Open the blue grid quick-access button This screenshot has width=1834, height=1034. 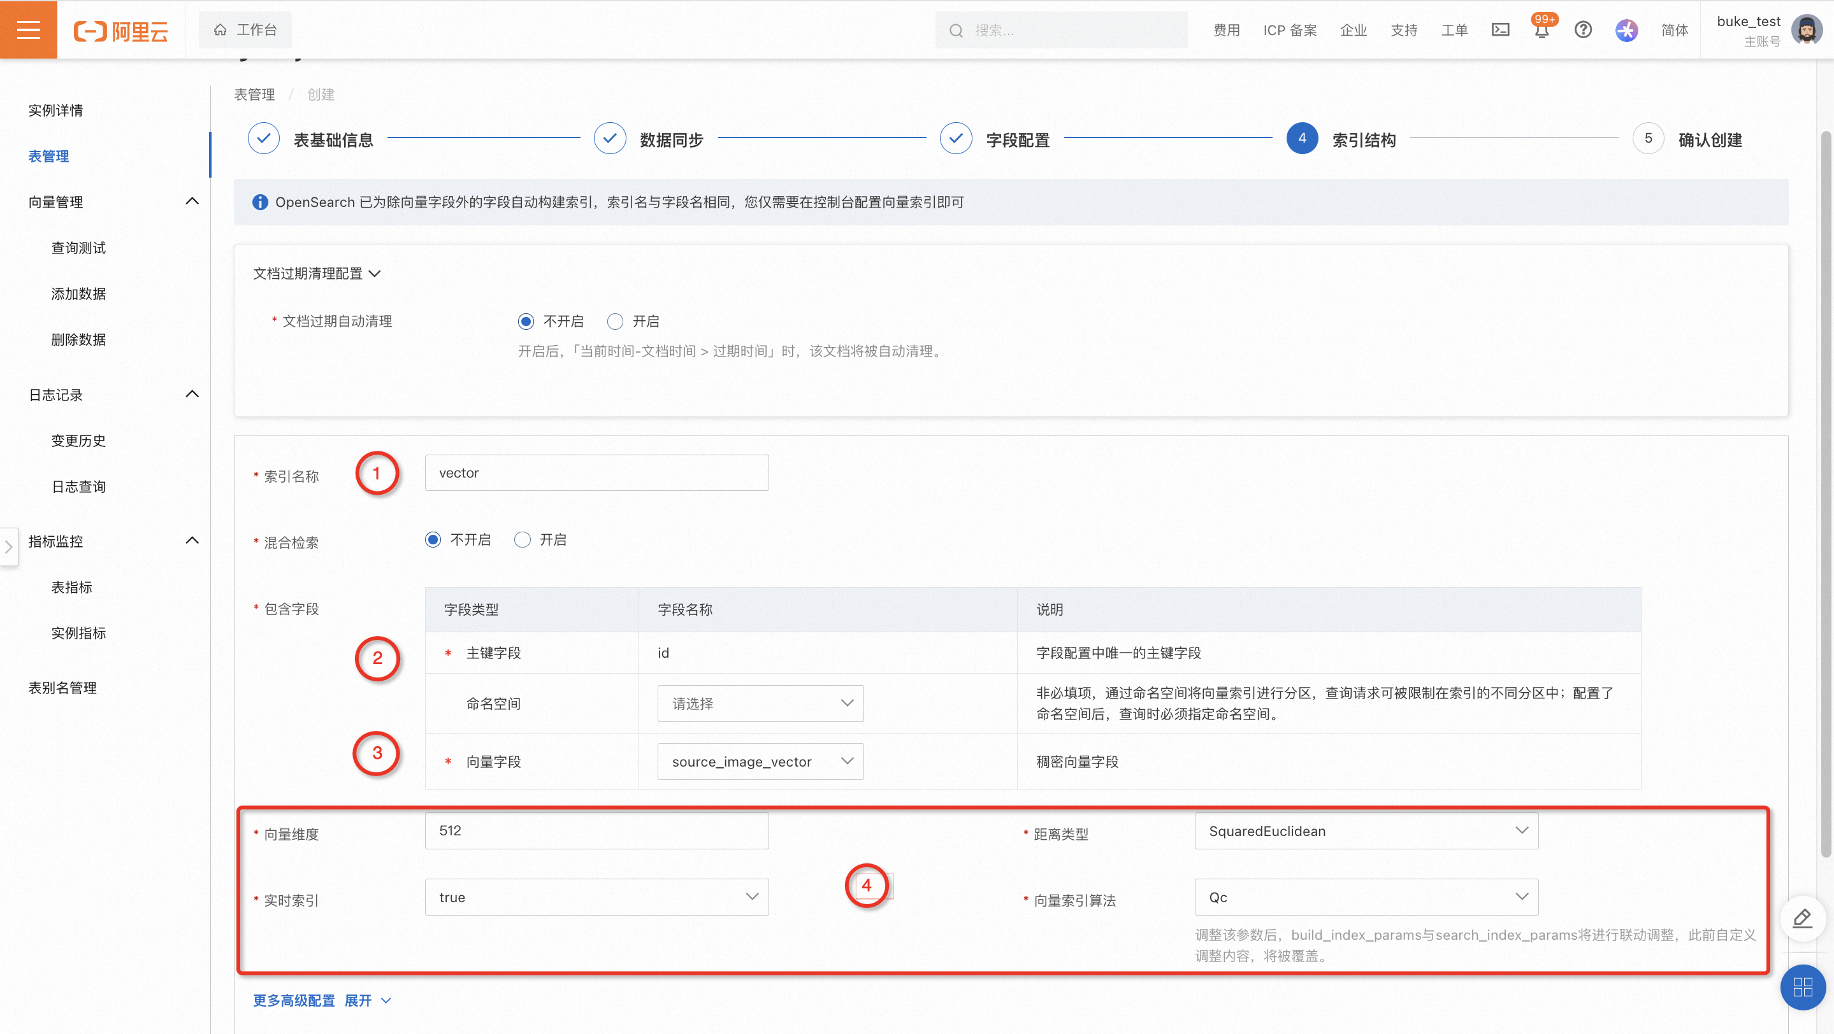1802,987
